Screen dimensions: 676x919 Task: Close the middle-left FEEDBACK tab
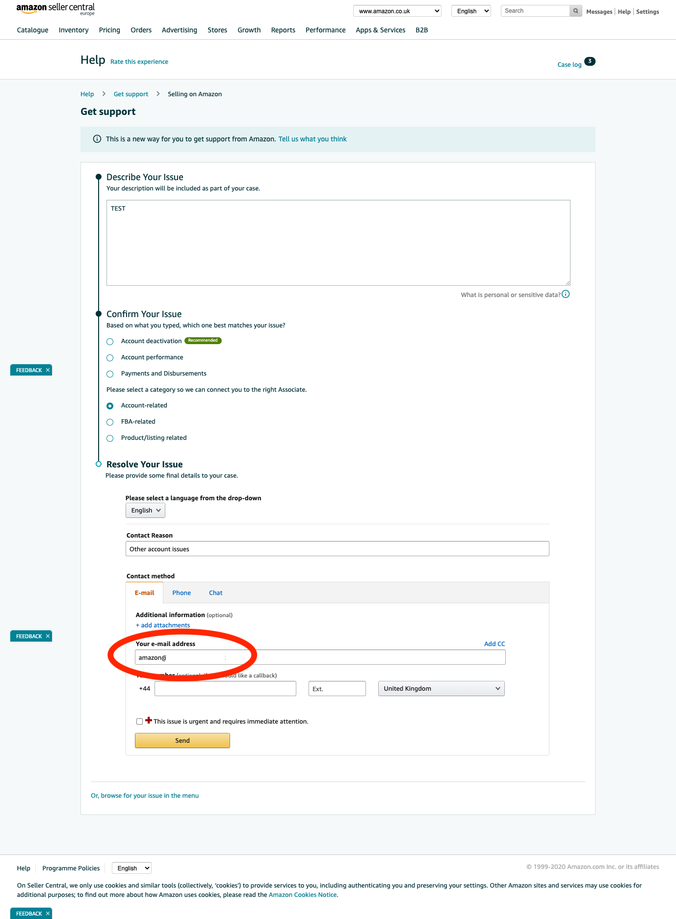coord(48,636)
